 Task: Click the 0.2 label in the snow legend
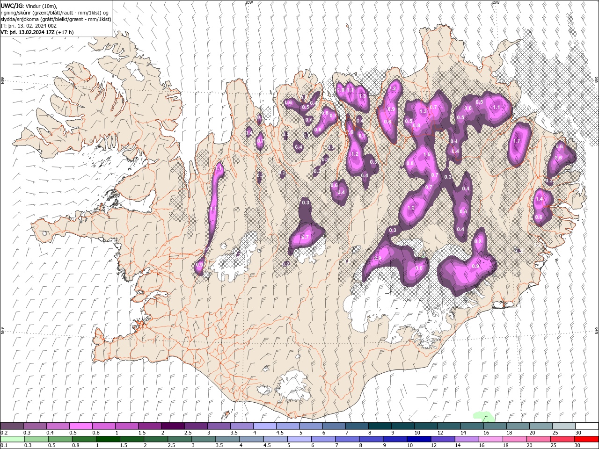pos(4,433)
